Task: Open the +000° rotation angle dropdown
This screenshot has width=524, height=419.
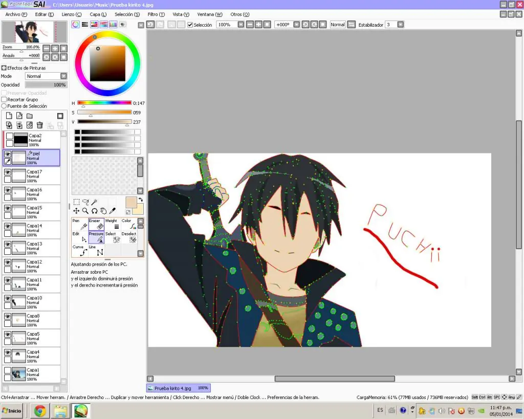Action: 296,25
